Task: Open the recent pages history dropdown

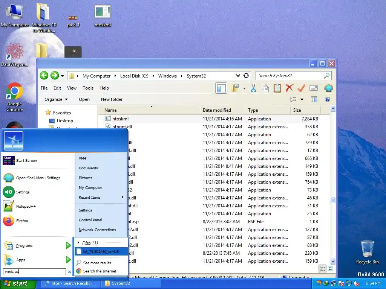Action: [x=62, y=76]
